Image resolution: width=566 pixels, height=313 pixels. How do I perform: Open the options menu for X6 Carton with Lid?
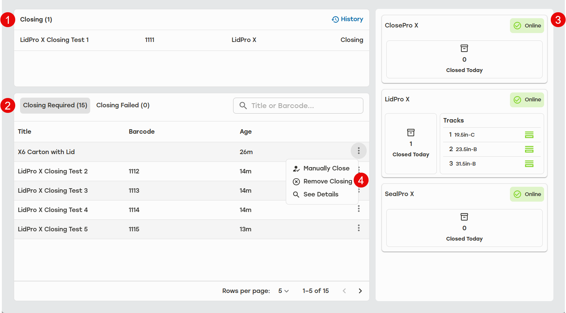359,151
